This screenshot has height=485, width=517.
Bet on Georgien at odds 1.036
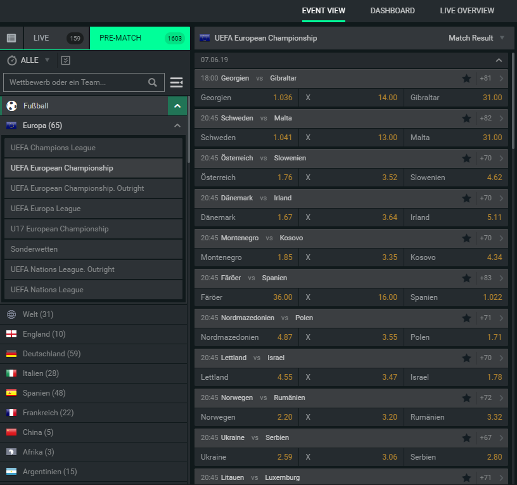pyautogui.click(x=246, y=98)
